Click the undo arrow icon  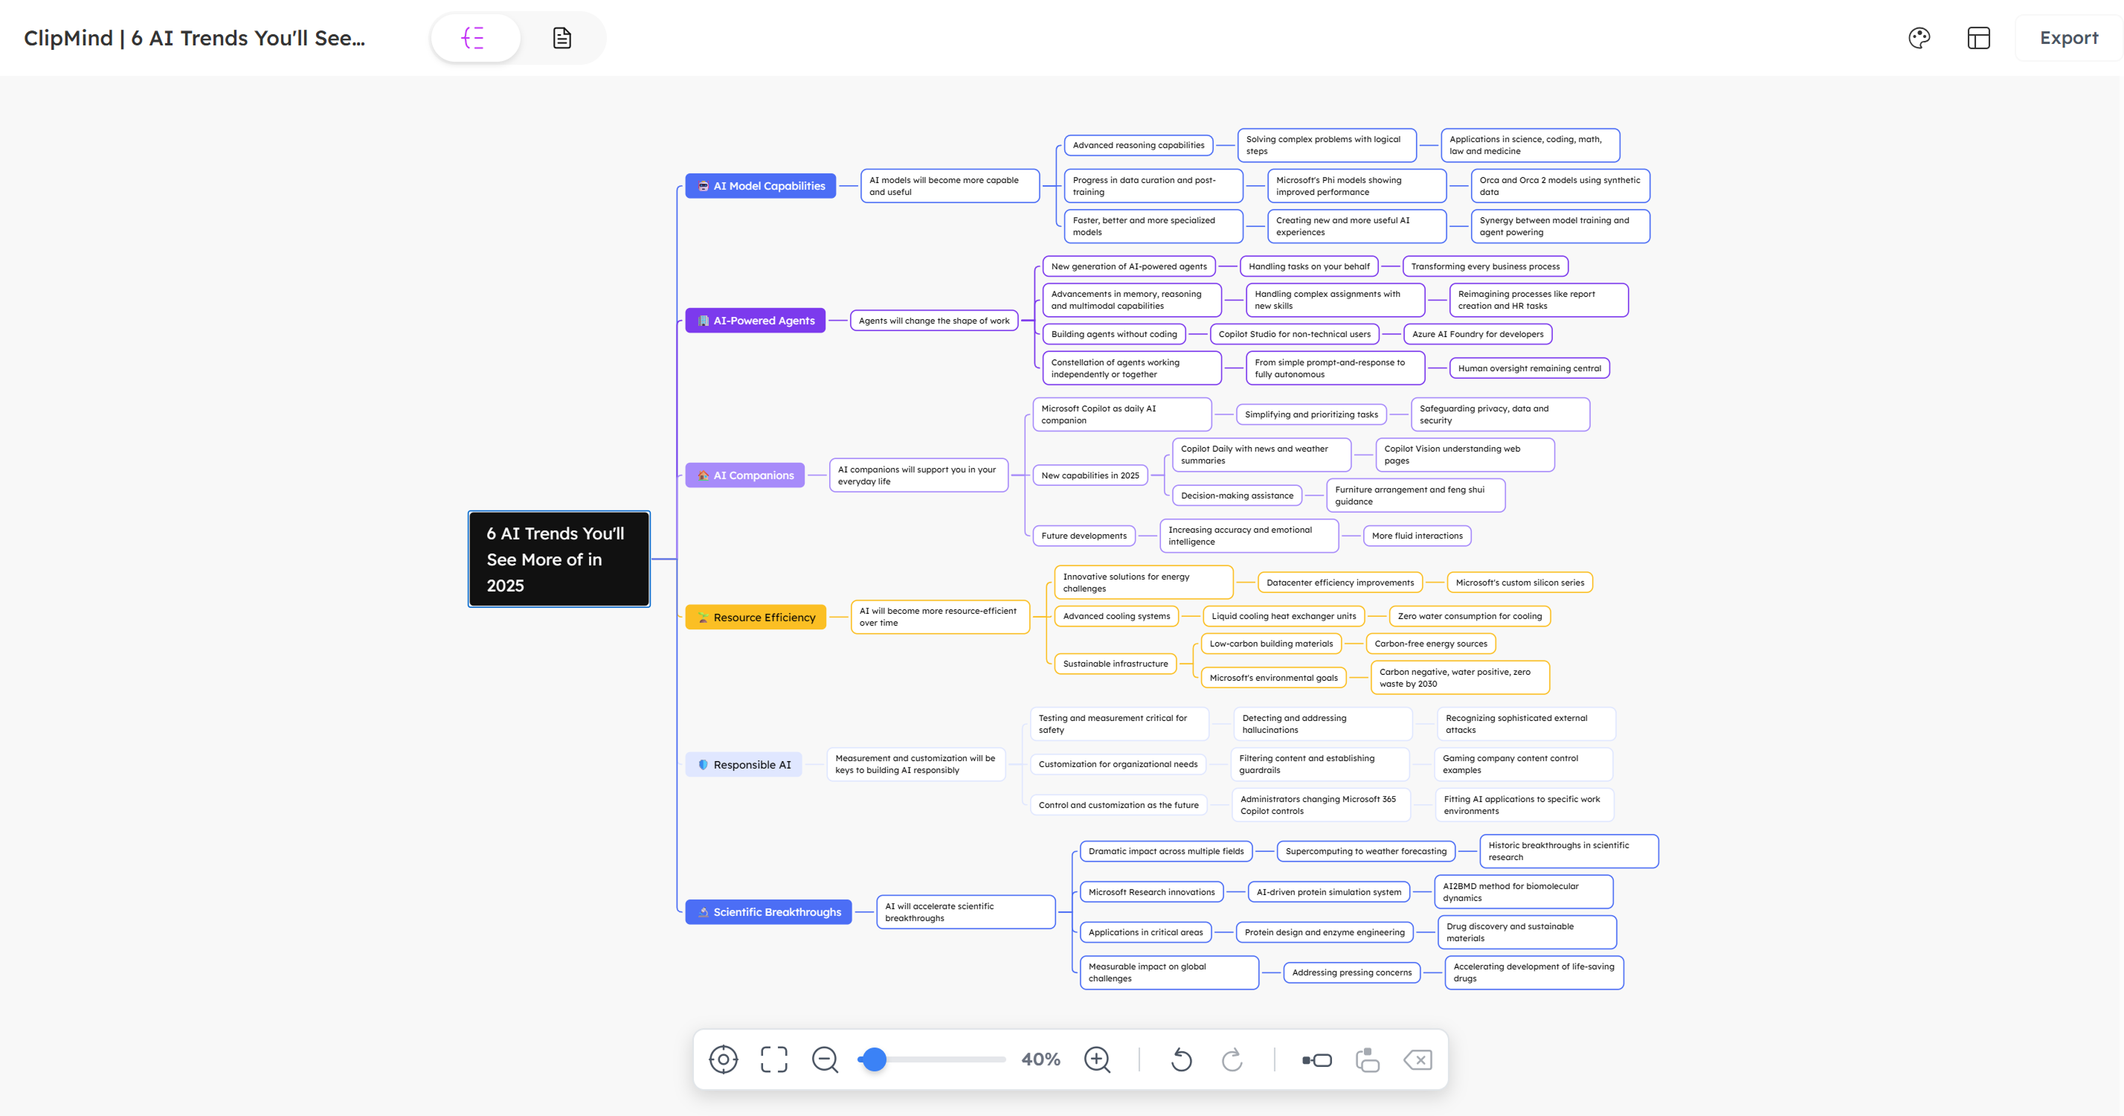1181,1059
